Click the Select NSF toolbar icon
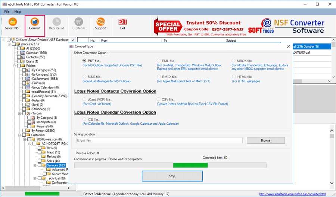 pyautogui.click(x=13, y=22)
